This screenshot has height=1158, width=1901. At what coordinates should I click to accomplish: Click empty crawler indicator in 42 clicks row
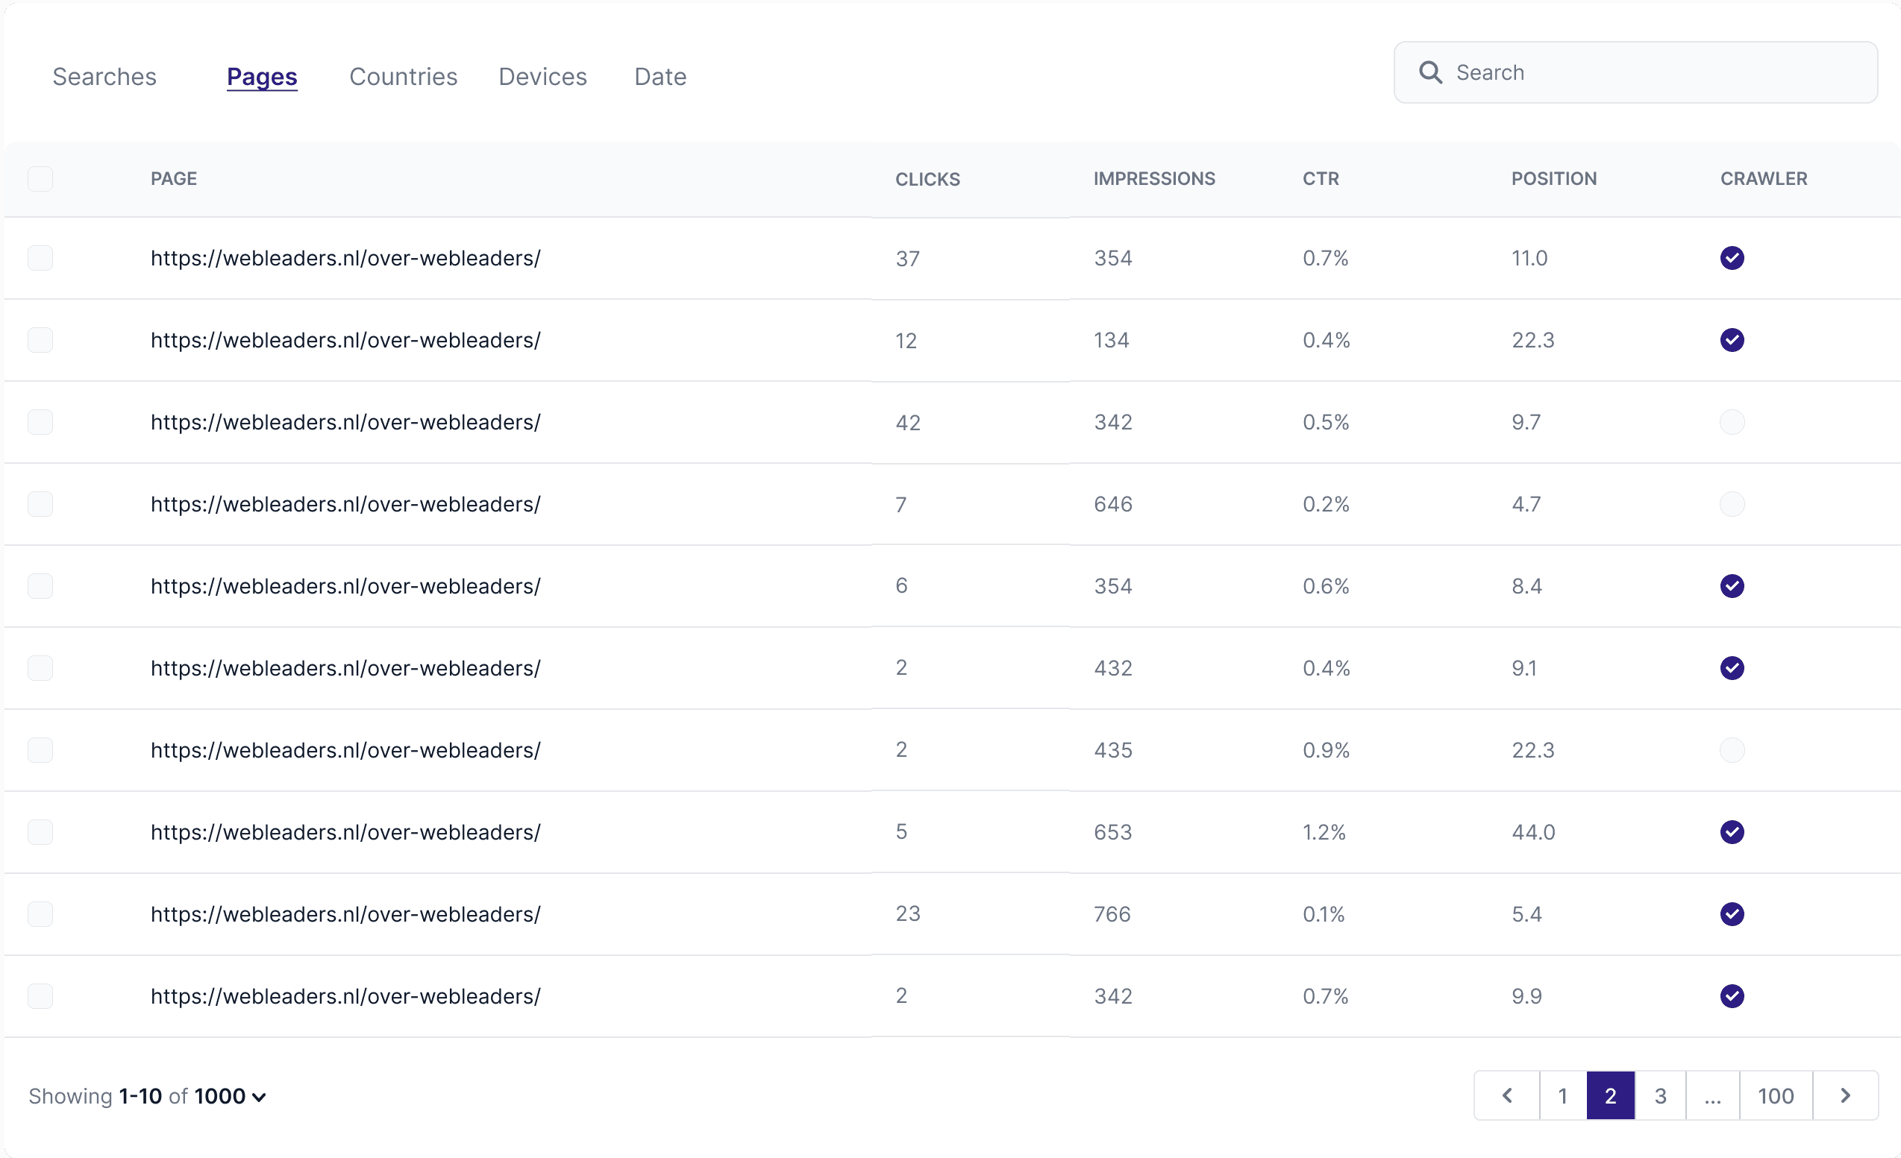[x=1731, y=423]
